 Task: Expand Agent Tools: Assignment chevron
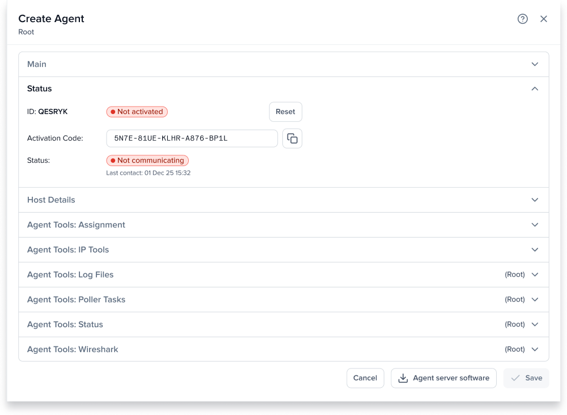click(x=535, y=225)
